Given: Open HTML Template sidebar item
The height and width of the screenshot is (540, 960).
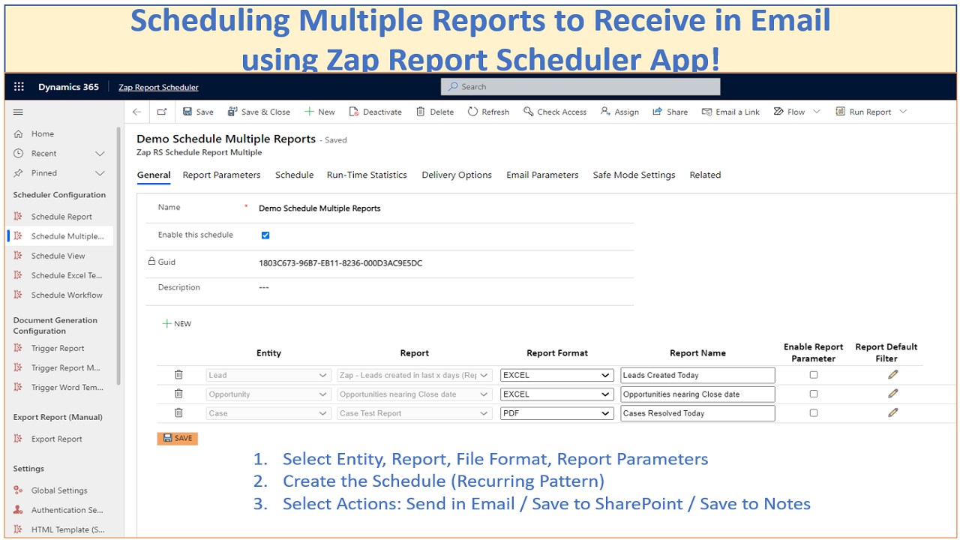Looking at the screenshot, I should point(67,529).
